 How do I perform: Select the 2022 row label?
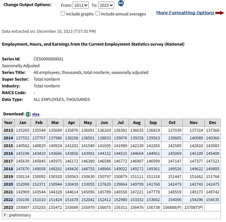point(8,200)
